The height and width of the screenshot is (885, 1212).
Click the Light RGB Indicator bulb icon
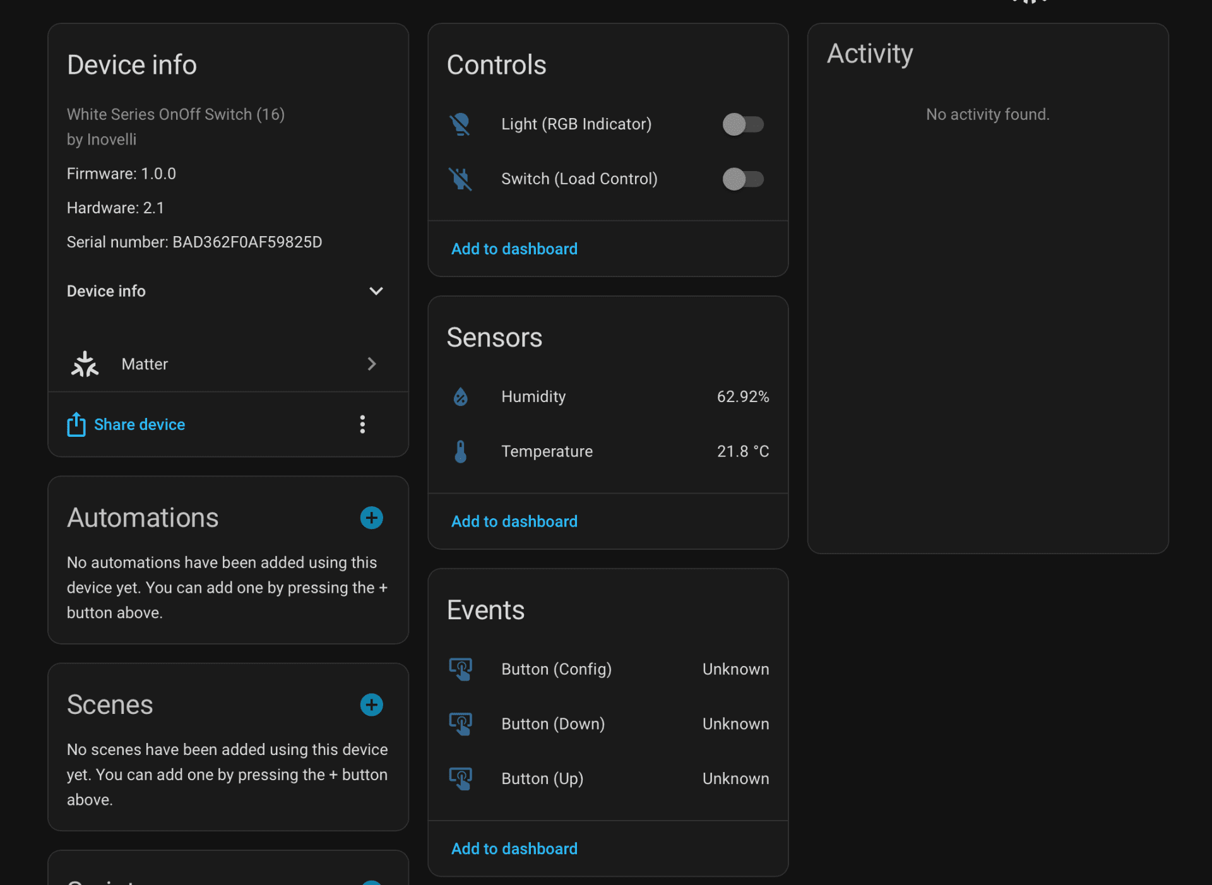[x=460, y=124]
